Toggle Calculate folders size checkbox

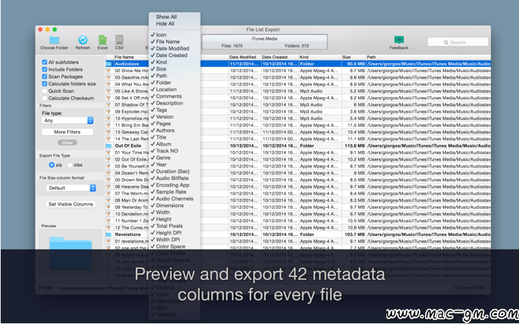pos(44,84)
